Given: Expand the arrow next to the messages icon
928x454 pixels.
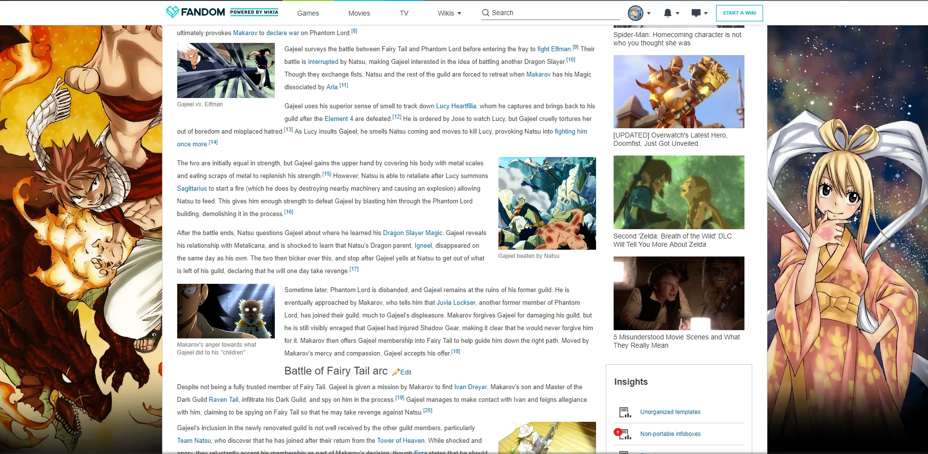Looking at the screenshot, I should [706, 14].
